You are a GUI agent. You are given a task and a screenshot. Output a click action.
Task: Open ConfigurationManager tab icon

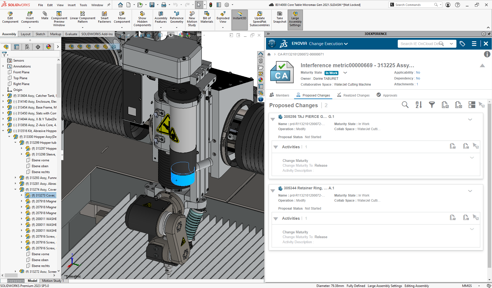pyautogui.click(x=27, y=47)
